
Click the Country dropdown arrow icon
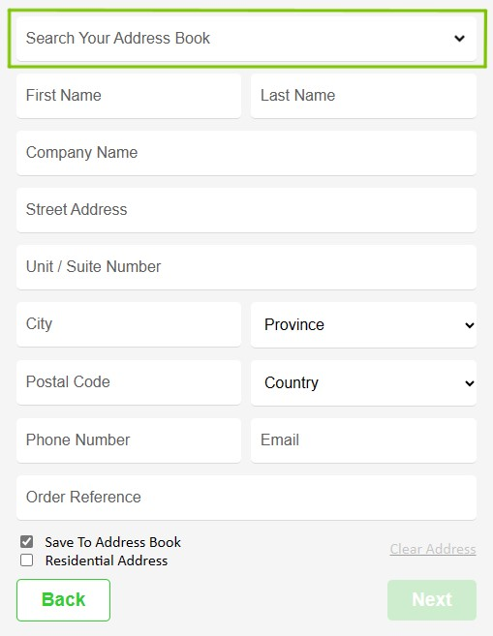[x=470, y=383]
